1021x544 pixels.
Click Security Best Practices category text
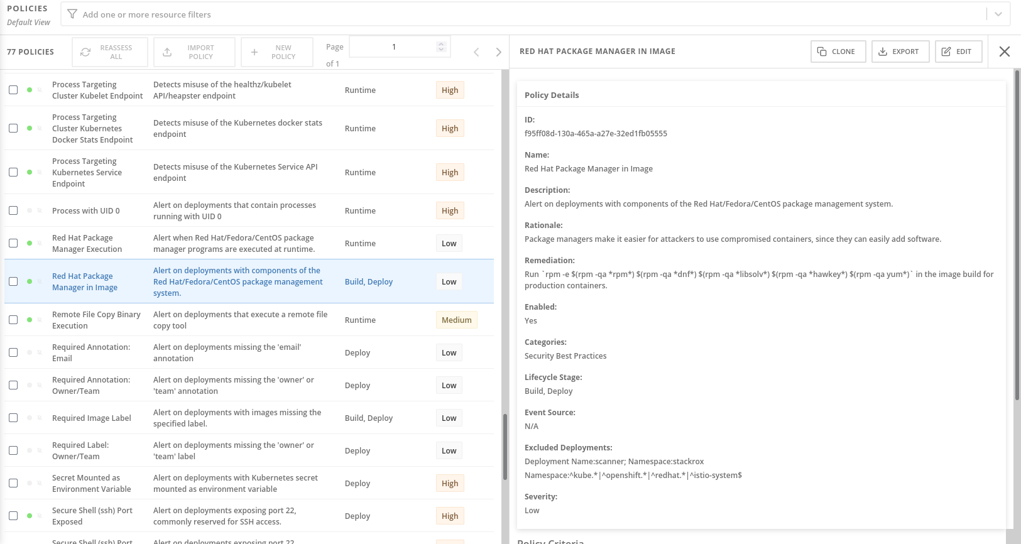coord(565,356)
